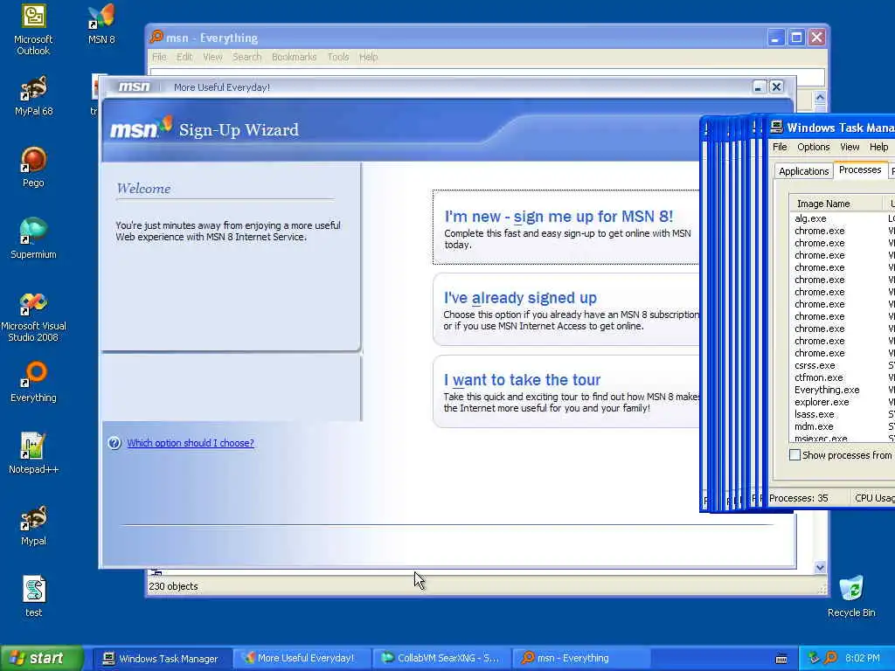Switch to Applications tab in Task Manager
The image size is (895, 671).
tap(804, 171)
